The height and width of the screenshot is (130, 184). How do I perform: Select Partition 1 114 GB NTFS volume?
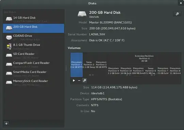pyautogui.click(x=77, y=65)
